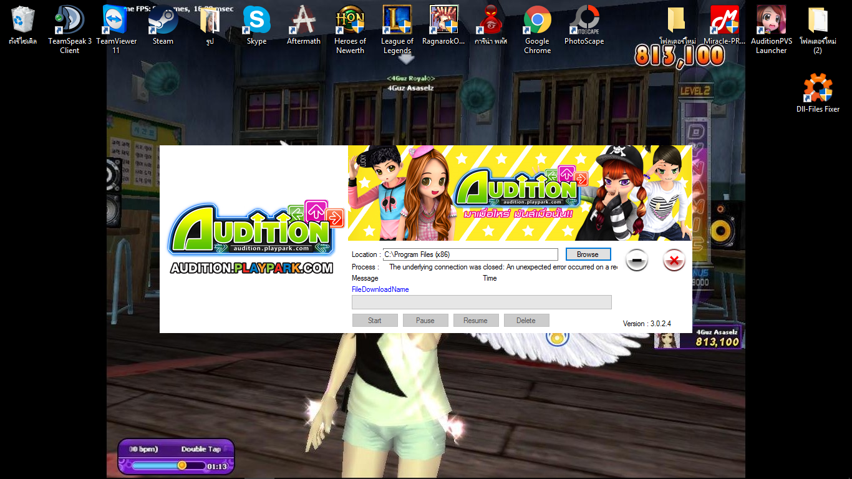Click the Audition banner image in the launcher
The image size is (852, 479).
point(520,193)
